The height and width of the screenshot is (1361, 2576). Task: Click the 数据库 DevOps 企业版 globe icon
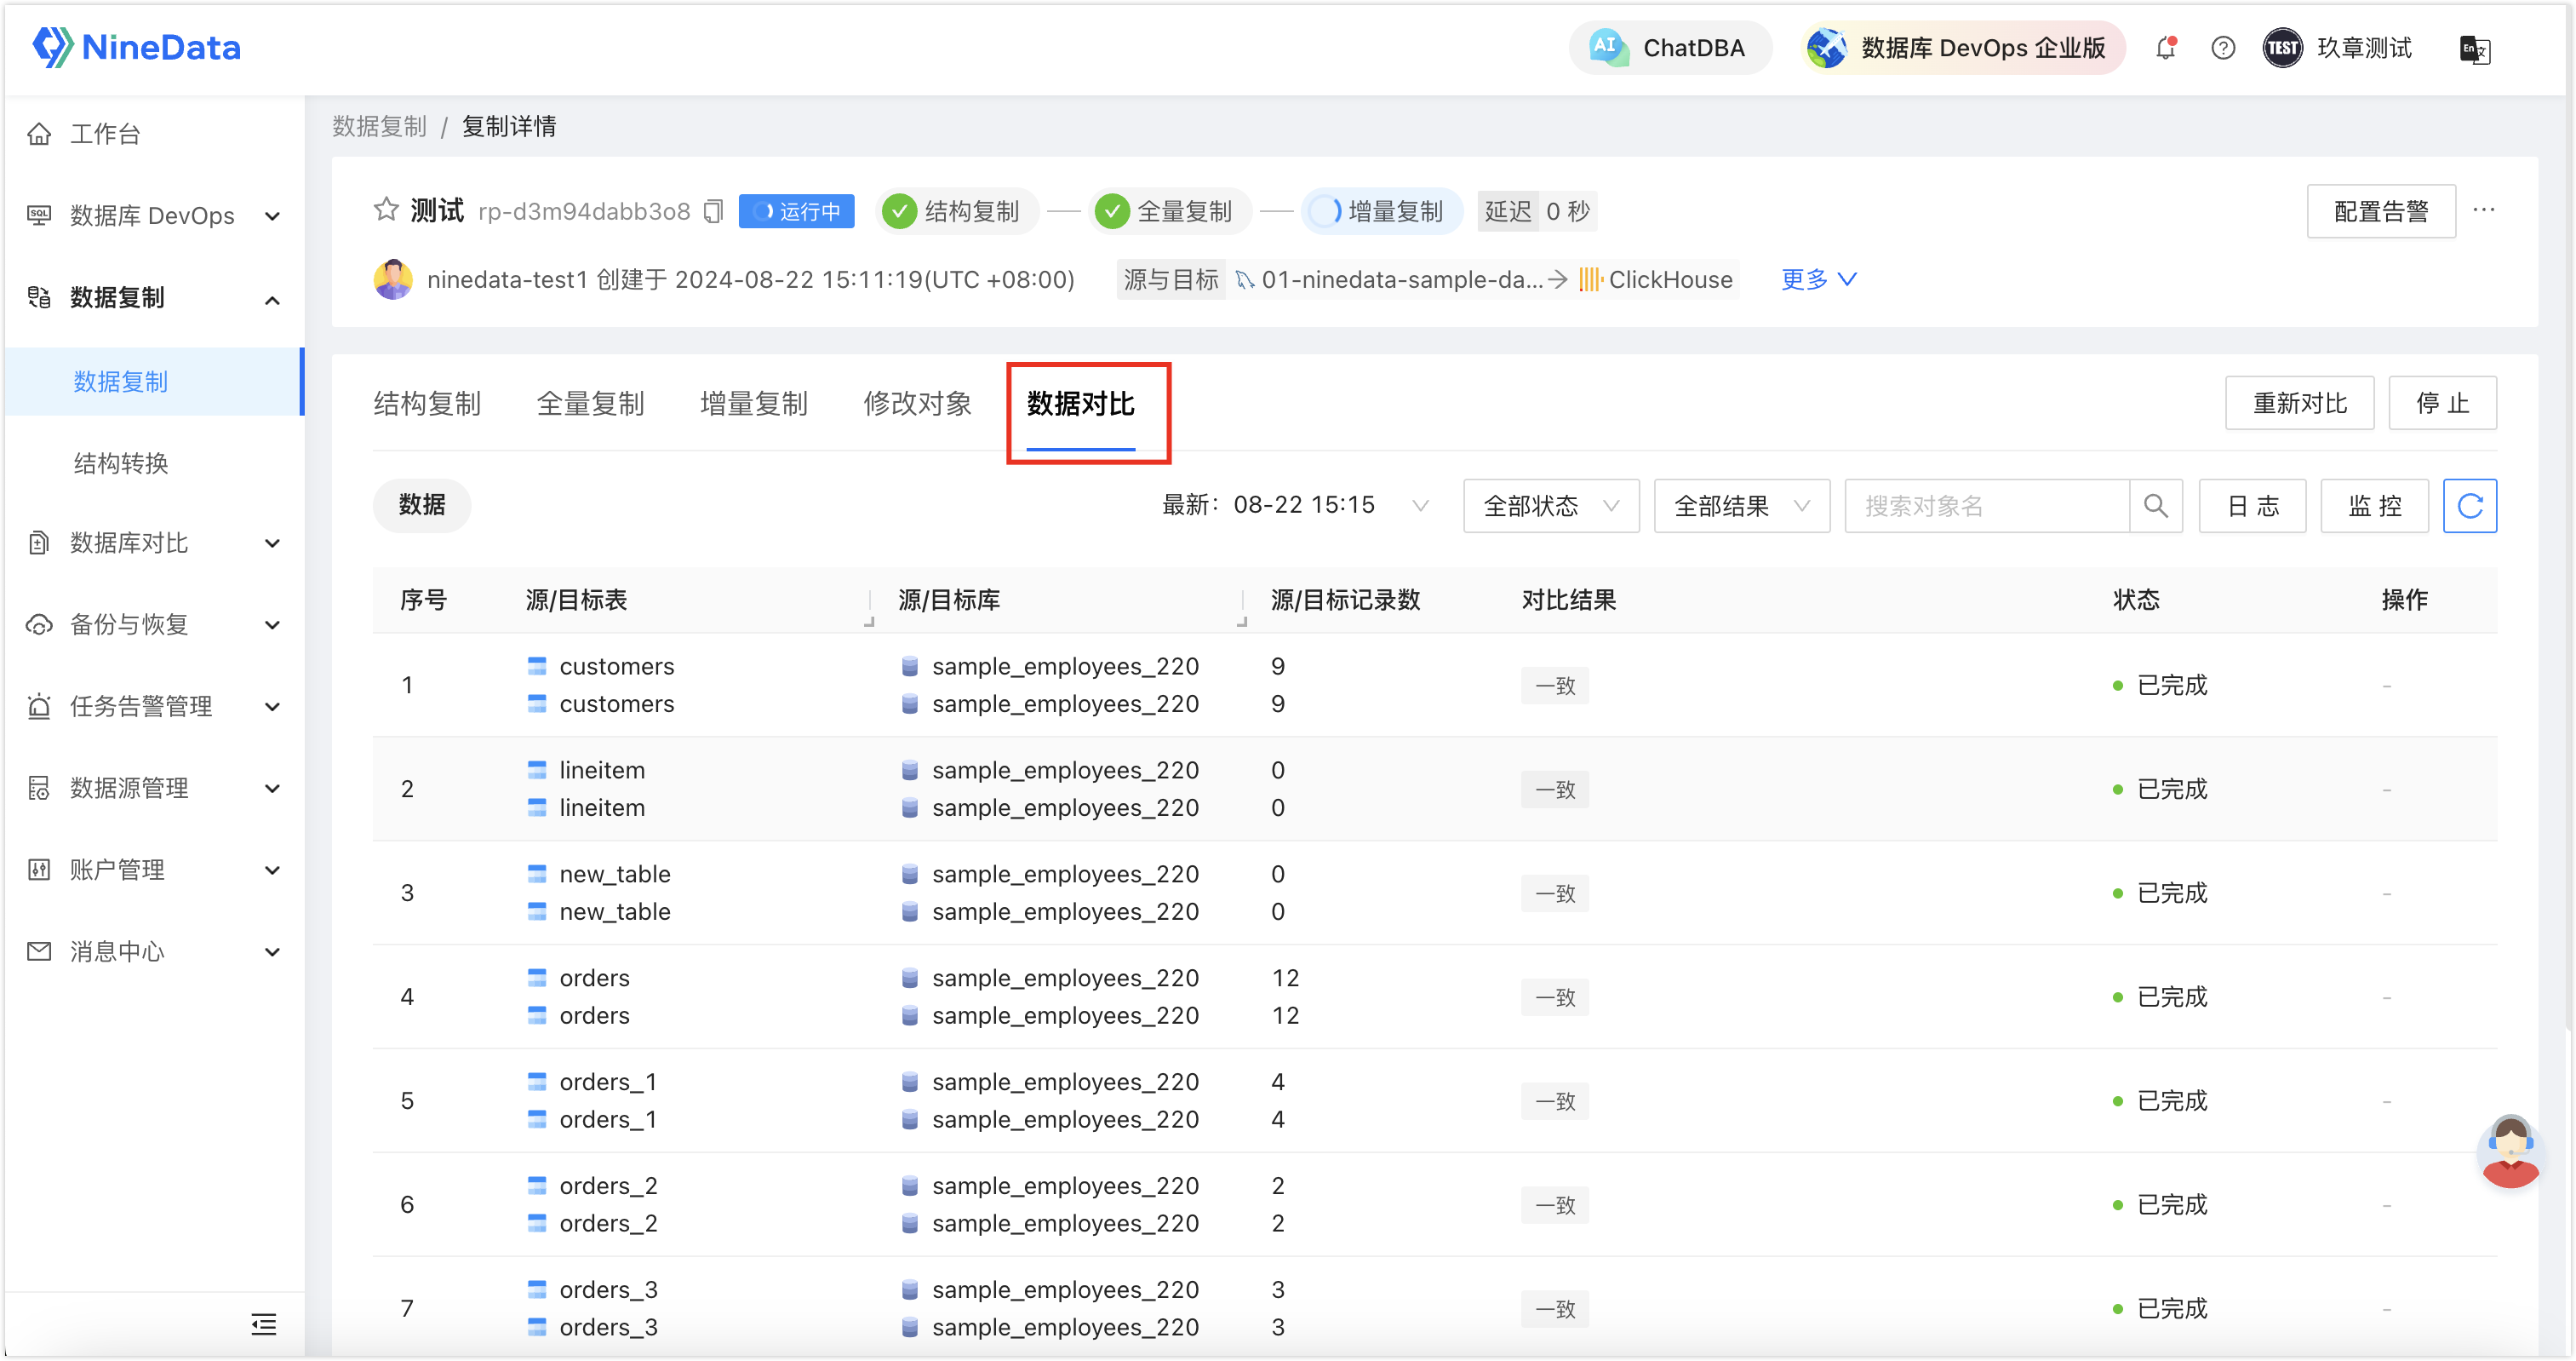[1828, 47]
